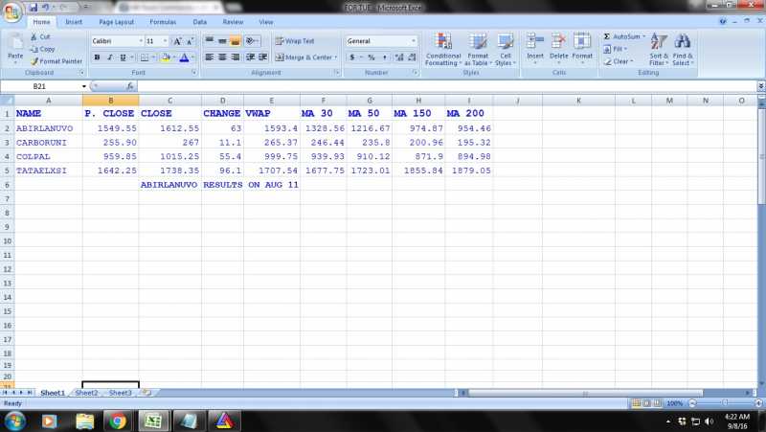Image resolution: width=766 pixels, height=432 pixels.
Task: Click the Conditional Formatting icon
Action: tap(442, 43)
